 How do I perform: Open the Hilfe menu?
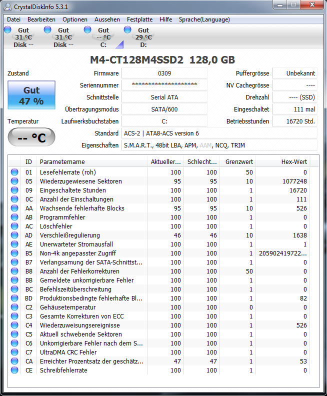coord(165,19)
